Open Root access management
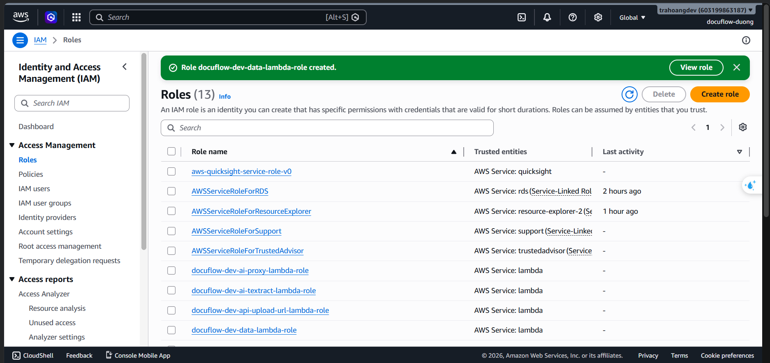This screenshot has width=770, height=363. [60, 246]
